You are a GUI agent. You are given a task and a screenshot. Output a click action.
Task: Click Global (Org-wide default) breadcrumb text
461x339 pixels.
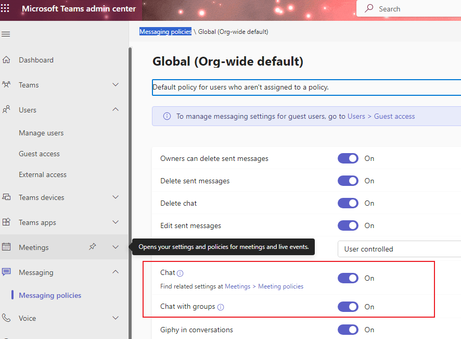[x=233, y=32]
